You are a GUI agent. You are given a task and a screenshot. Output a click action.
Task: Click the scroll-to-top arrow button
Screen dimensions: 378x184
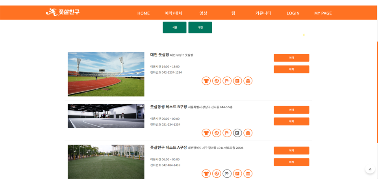point(370,169)
